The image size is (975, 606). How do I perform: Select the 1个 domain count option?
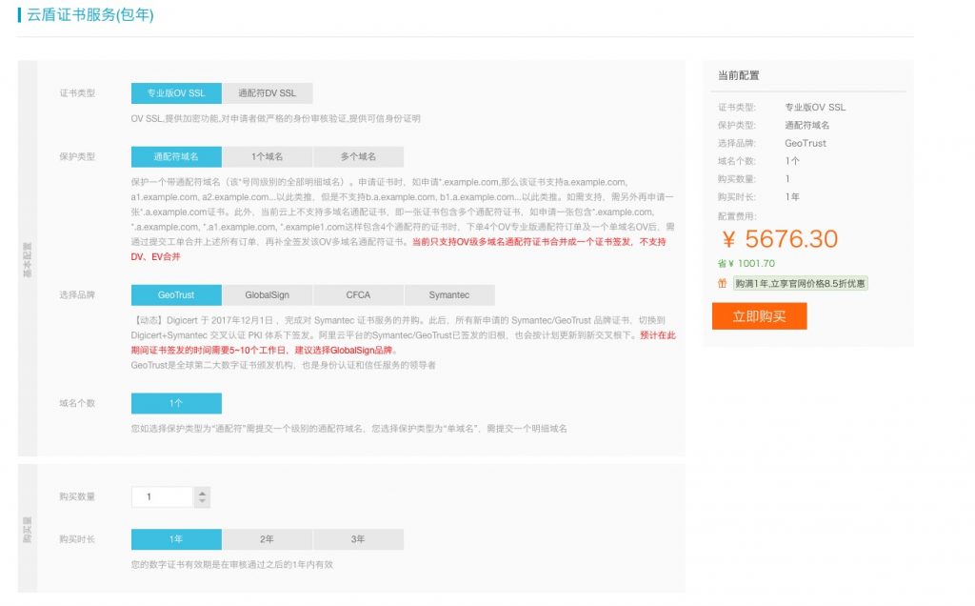pos(176,403)
